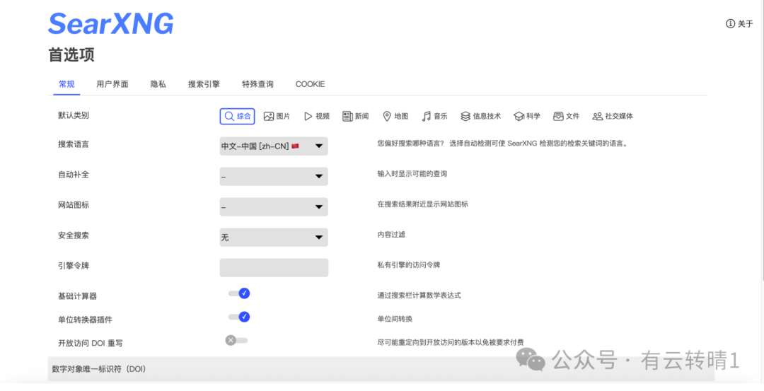Click the 输入时显示可能的查询 description
This screenshot has height=391, width=764.
point(412,174)
